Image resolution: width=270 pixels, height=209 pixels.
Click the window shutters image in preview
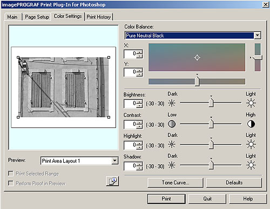[63, 87]
